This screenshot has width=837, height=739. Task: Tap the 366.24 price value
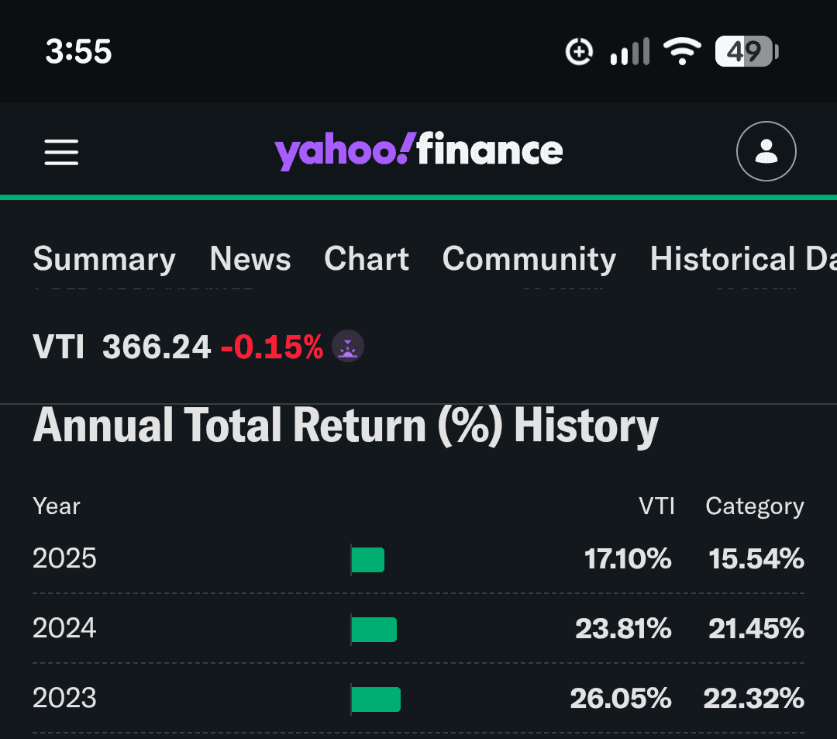click(x=157, y=347)
